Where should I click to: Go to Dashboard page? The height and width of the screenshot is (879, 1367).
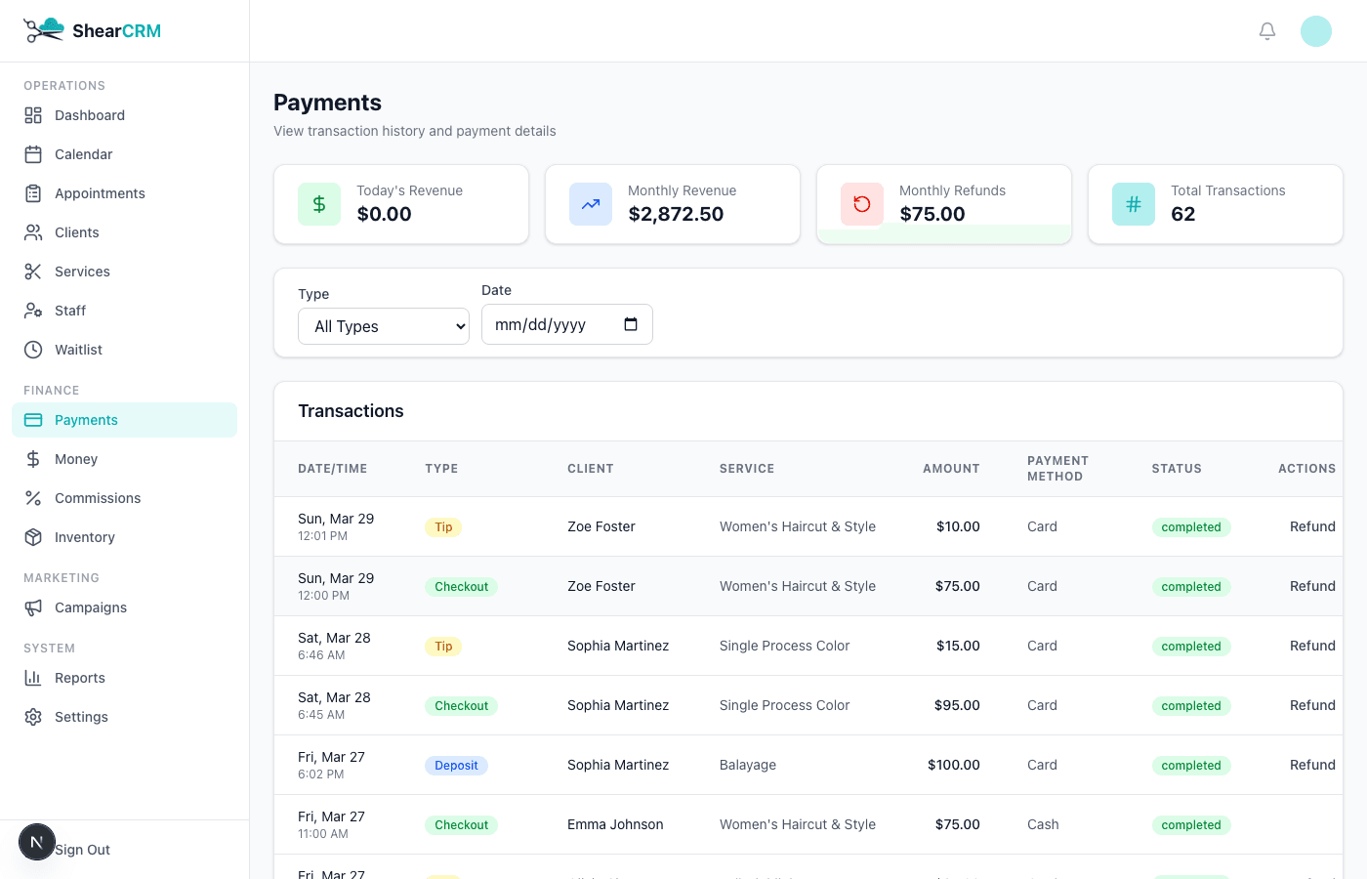124,115
